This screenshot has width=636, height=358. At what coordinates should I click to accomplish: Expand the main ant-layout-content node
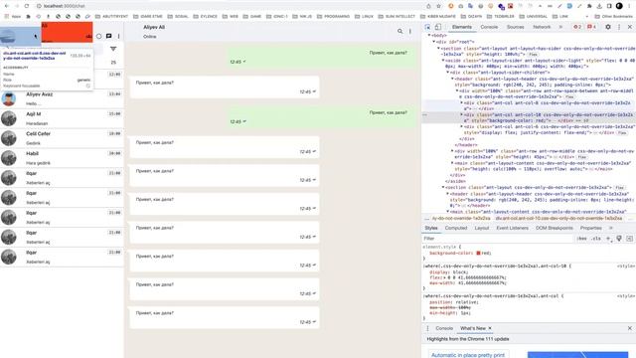(x=452, y=163)
